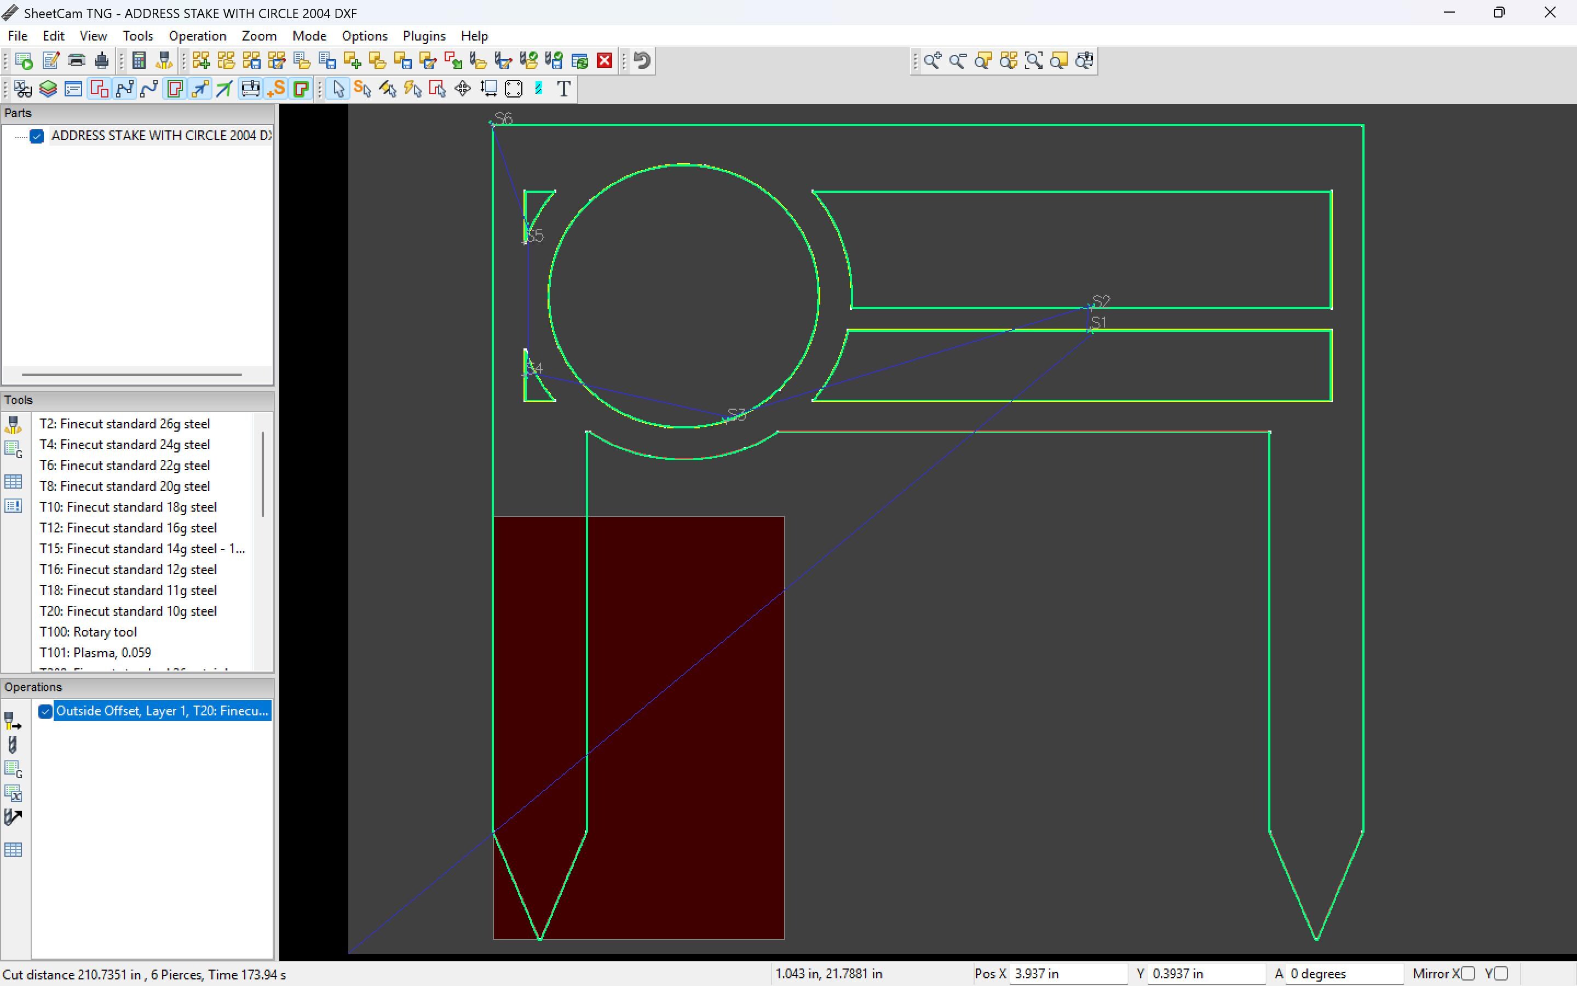Select the text T tool
This screenshot has height=986, width=1577.
tap(565, 89)
